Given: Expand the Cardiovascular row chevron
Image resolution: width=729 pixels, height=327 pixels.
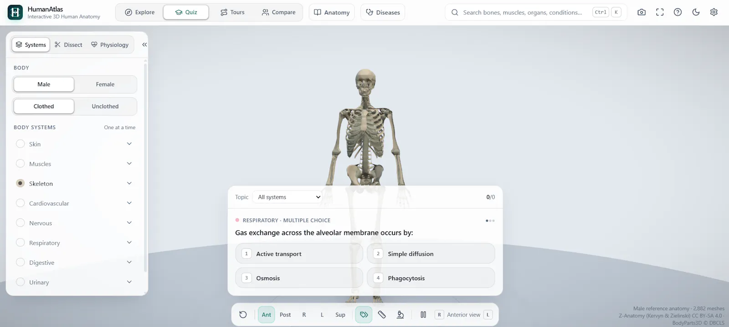Looking at the screenshot, I should [x=129, y=203].
